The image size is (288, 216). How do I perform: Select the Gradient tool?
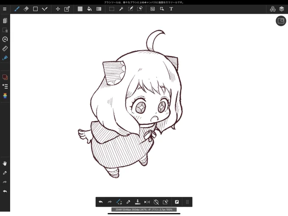point(99,9)
